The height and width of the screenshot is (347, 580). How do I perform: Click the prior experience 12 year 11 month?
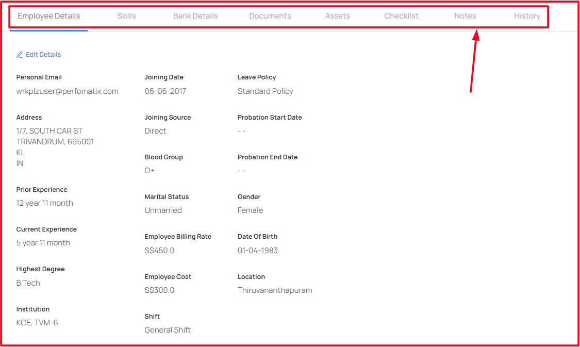45,203
